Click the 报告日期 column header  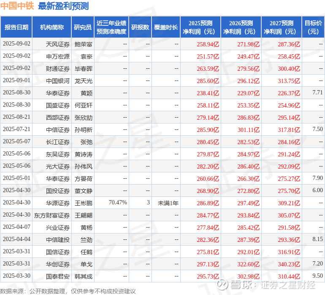[x=16, y=27]
